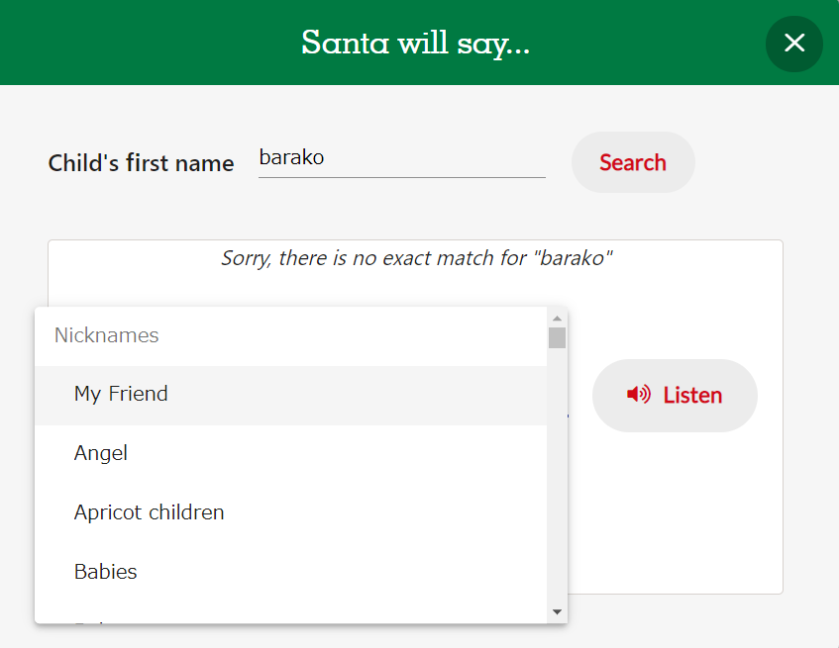Screen dimensions: 839x648
Task: Select Babies in the dropdown list
Action: 105,572
